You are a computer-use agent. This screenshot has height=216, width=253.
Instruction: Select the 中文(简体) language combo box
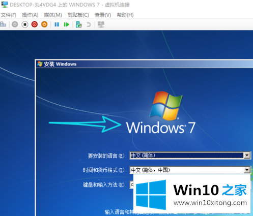click(x=190, y=156)
